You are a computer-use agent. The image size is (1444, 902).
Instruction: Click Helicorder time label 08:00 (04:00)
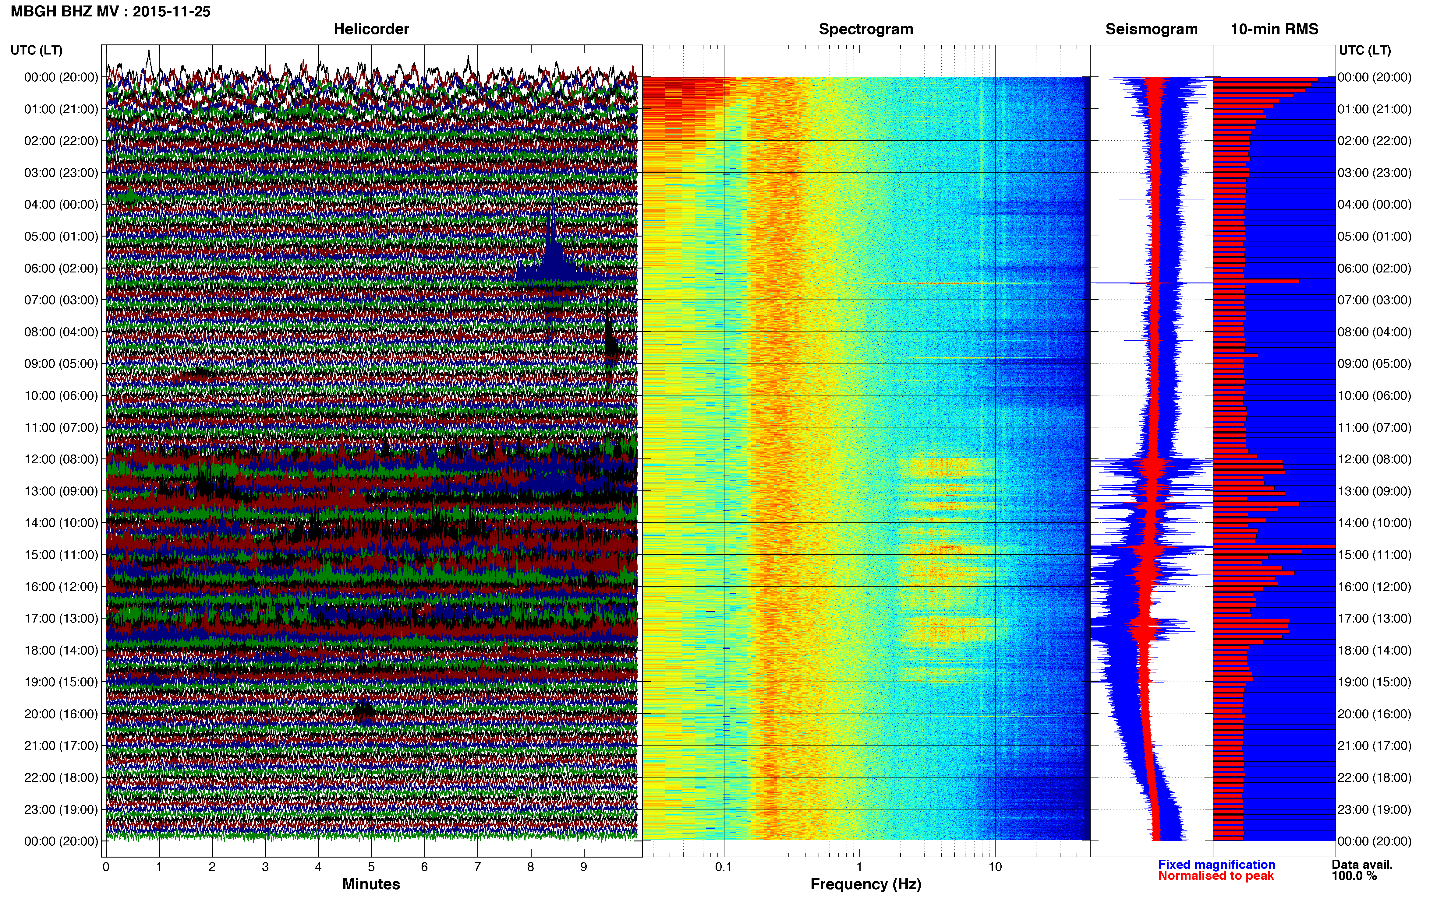(x=61, y=332)
